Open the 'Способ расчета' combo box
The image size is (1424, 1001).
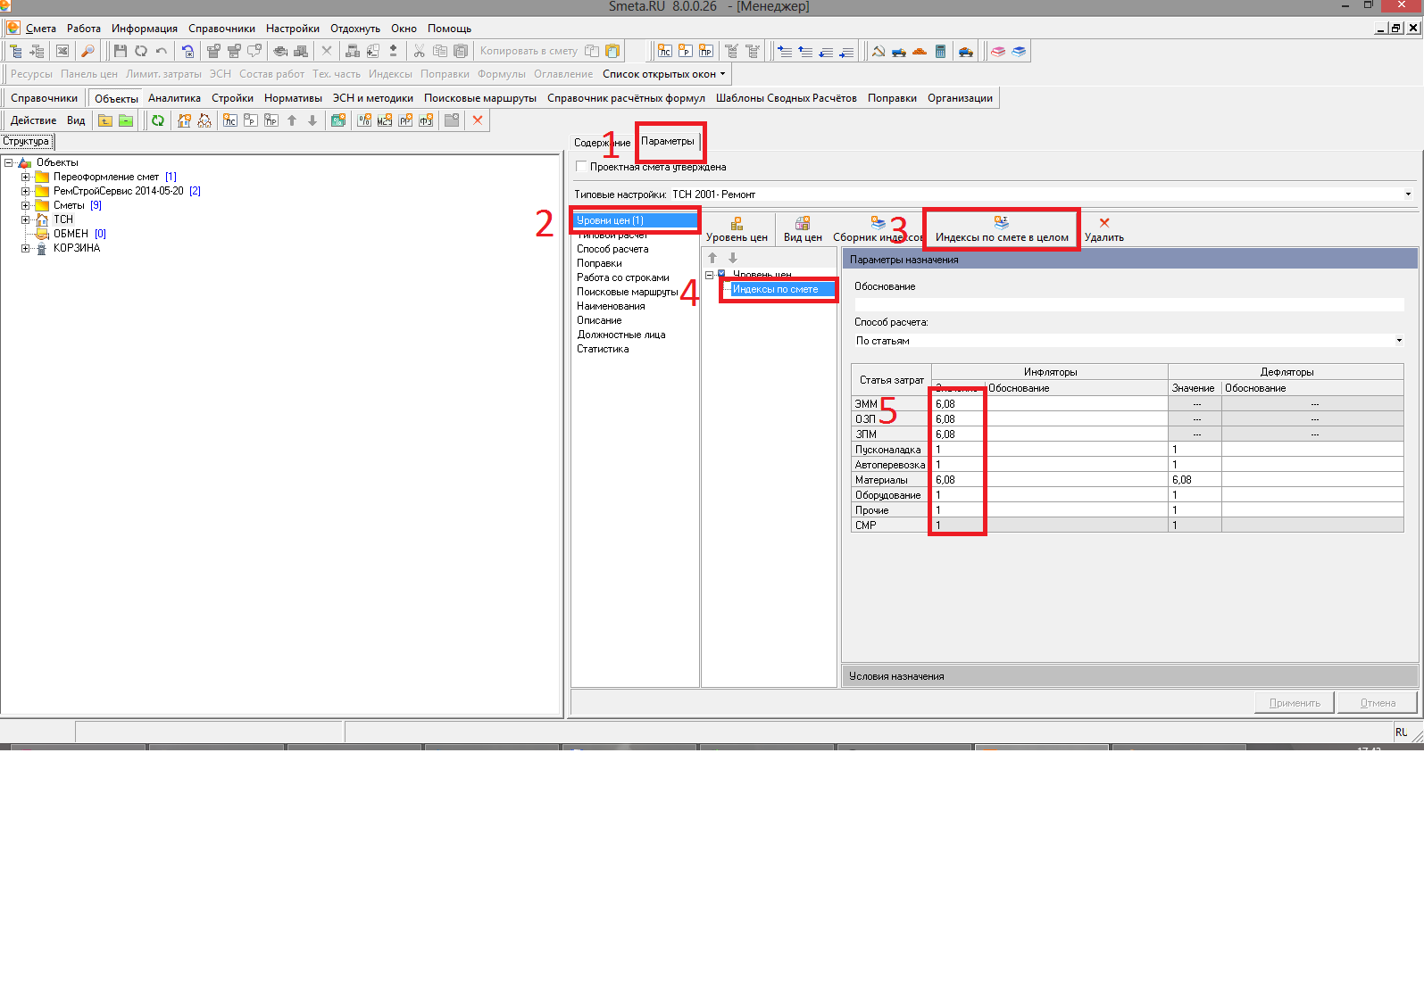(1398, 341)
